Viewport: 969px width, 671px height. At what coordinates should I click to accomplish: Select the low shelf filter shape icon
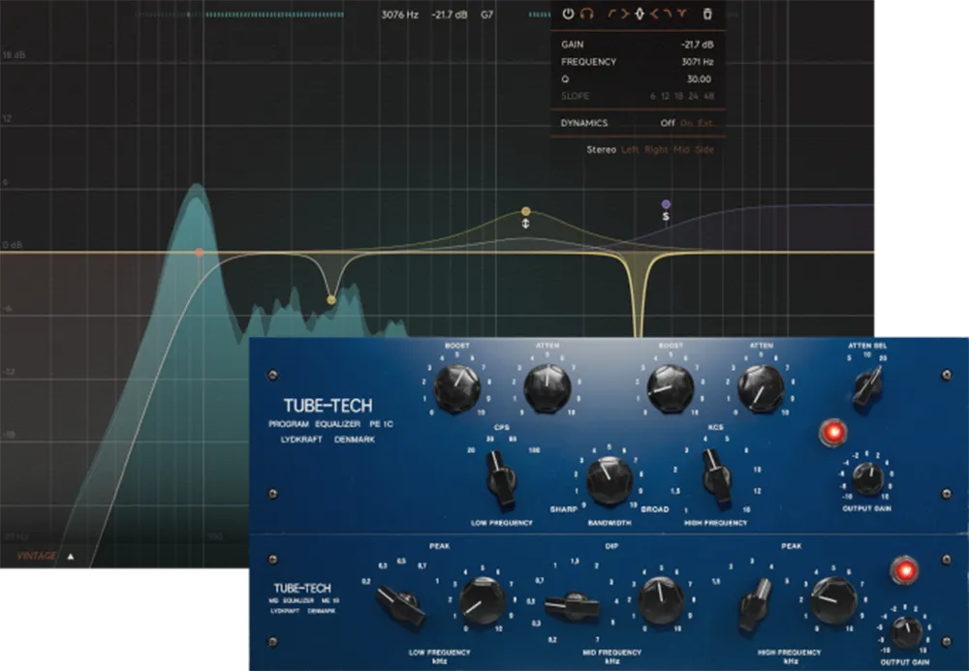(624, 14)
